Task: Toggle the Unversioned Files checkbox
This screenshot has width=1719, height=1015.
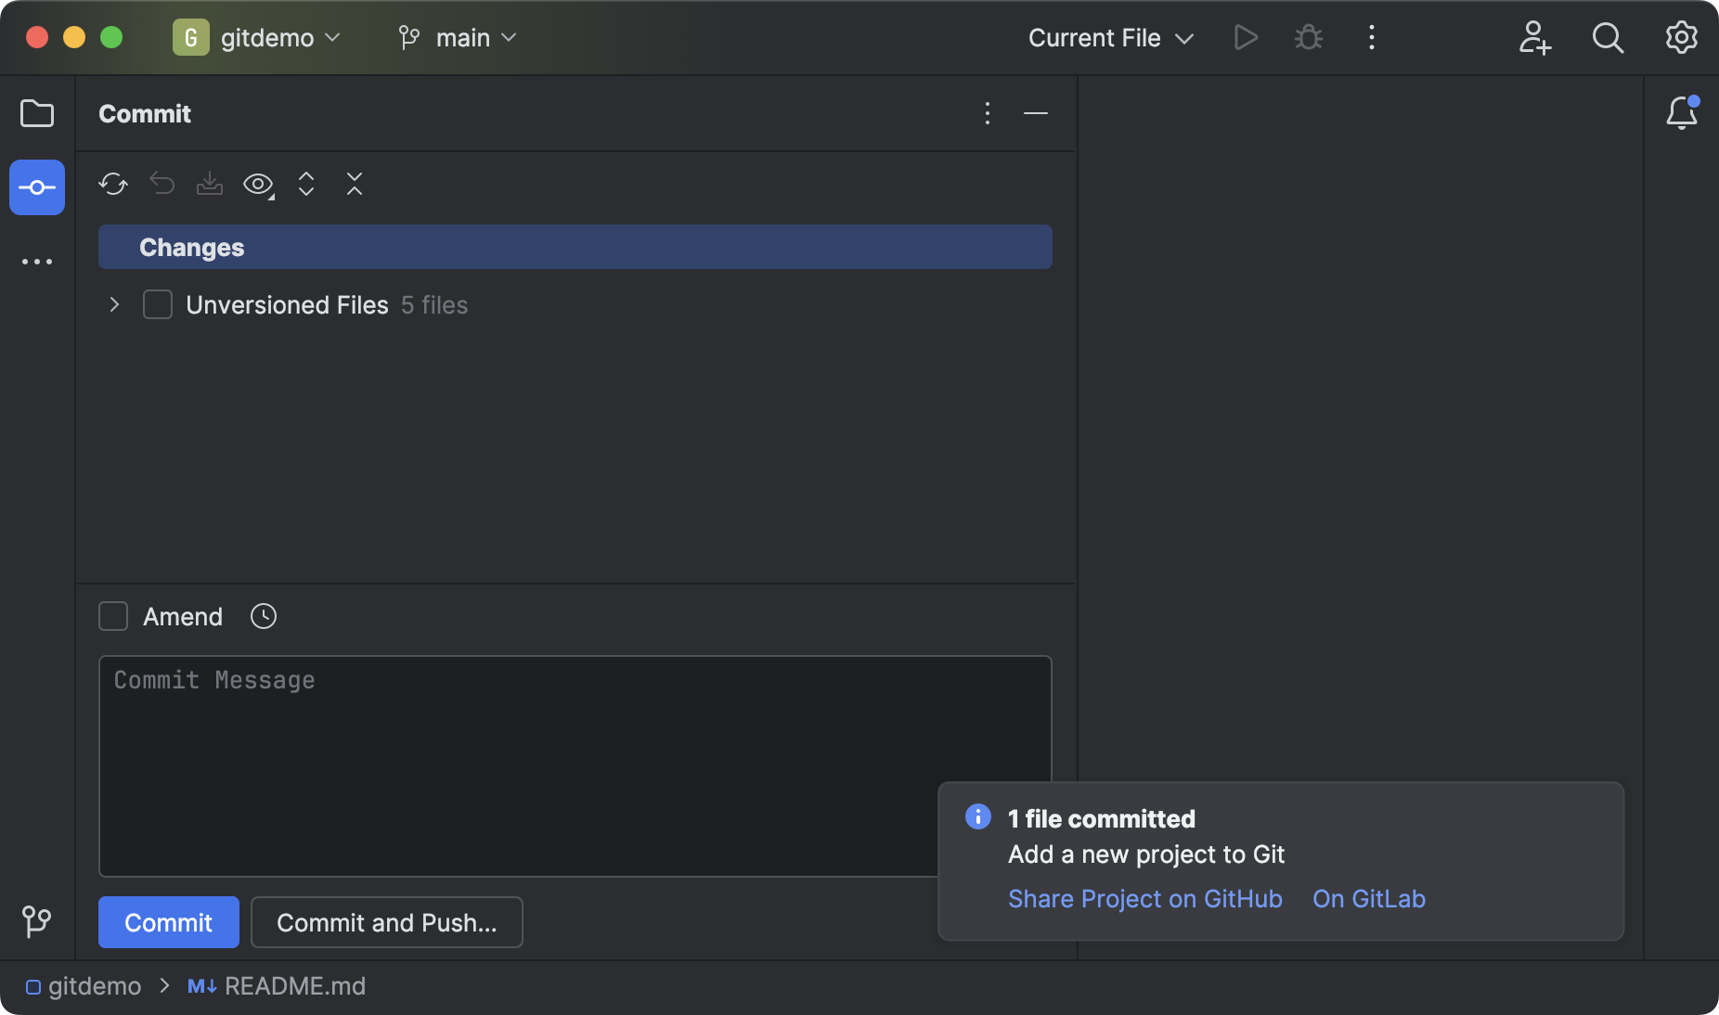Action: pos(157,304)
